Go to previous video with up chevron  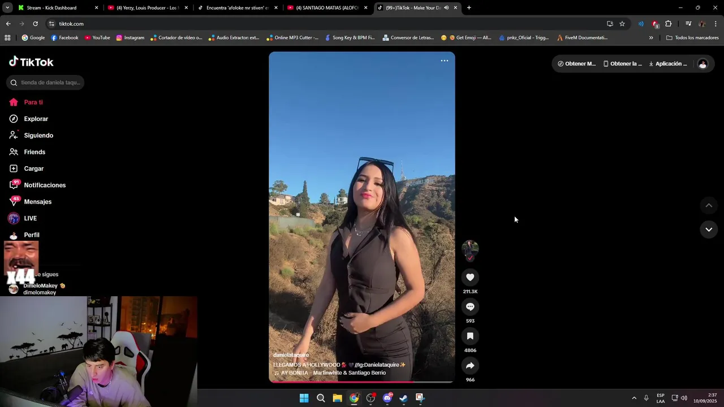709,205
